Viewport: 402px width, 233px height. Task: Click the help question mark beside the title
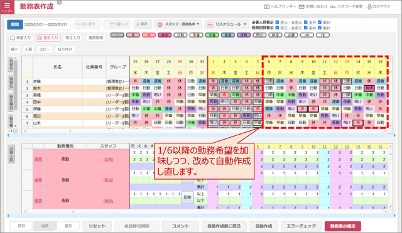[x=59, y=3]
